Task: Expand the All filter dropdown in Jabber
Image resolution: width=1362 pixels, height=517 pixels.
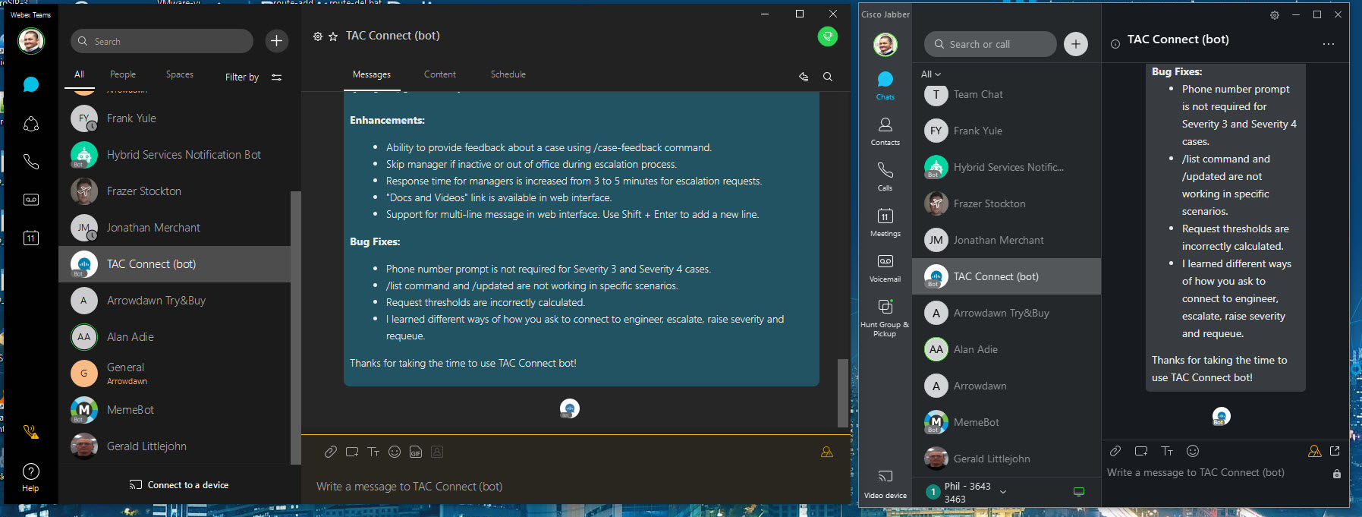Action: point(930,74)
